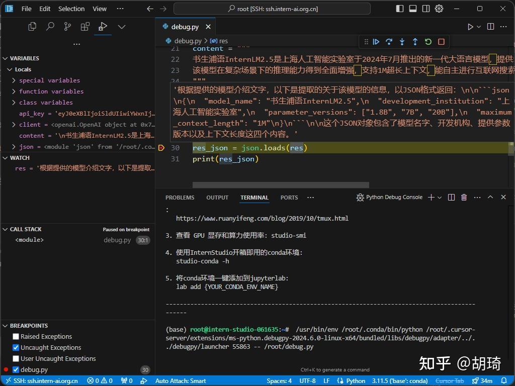
Task: Go back with navigation arrow
Action: (150, 9)
